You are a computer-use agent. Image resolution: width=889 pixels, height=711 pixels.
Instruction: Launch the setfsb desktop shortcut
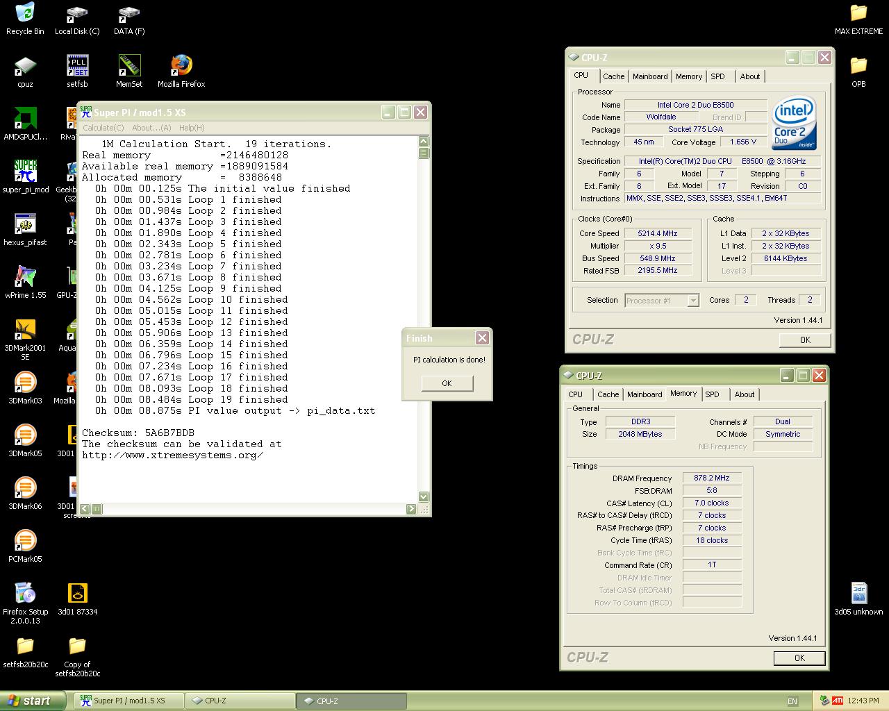(77, 72)
